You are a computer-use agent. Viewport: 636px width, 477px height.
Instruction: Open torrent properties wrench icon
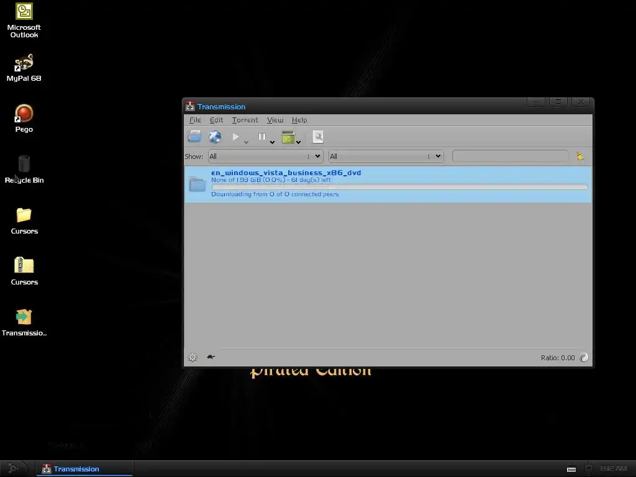[x=318, y=137]
